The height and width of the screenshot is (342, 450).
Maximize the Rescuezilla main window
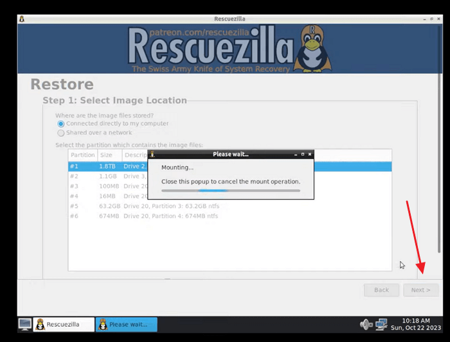point(431,19)
